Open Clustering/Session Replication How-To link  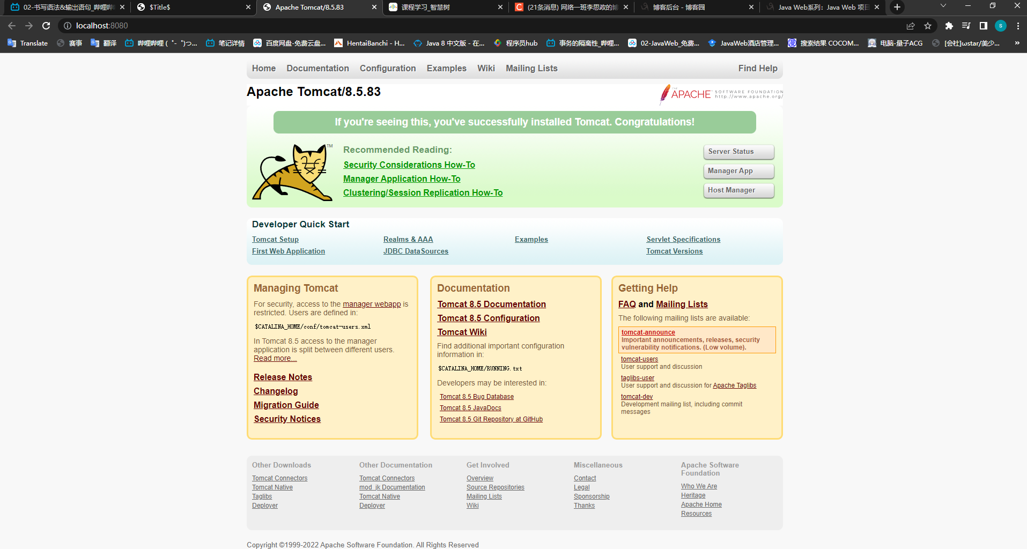[x=423, y=193]
